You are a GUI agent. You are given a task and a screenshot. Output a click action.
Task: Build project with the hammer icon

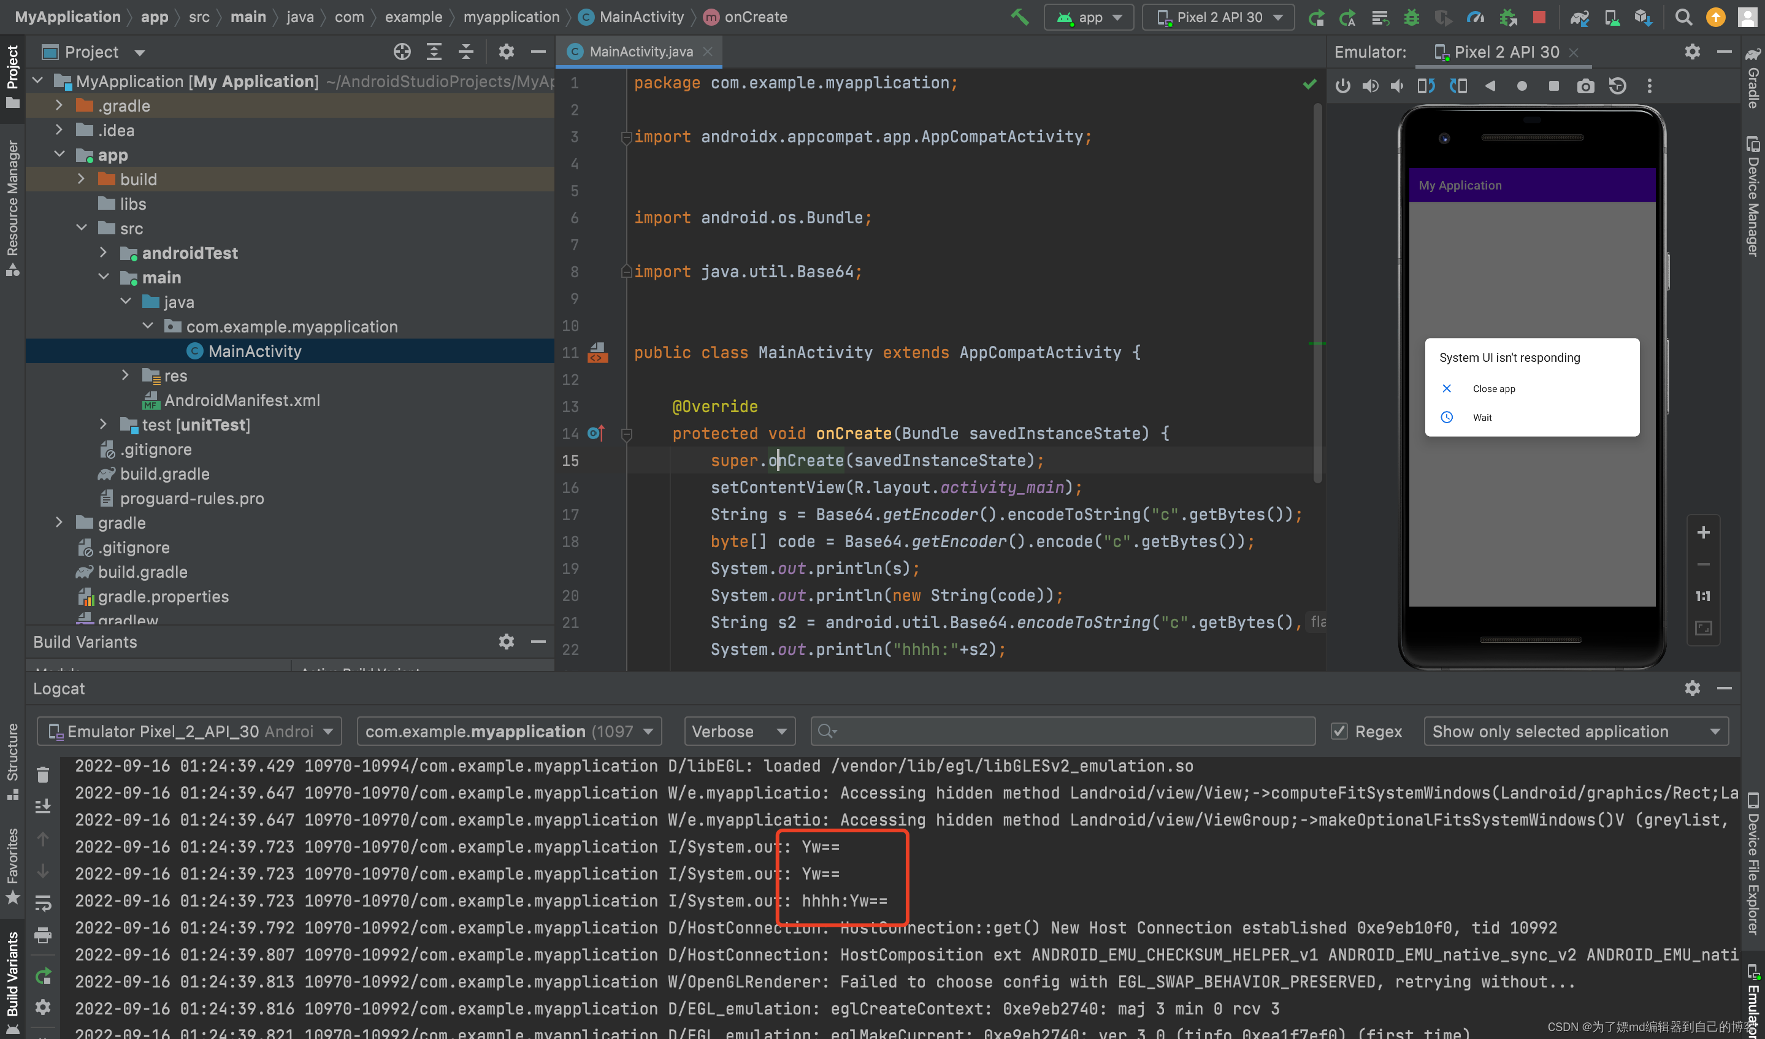coord(1020,17)
